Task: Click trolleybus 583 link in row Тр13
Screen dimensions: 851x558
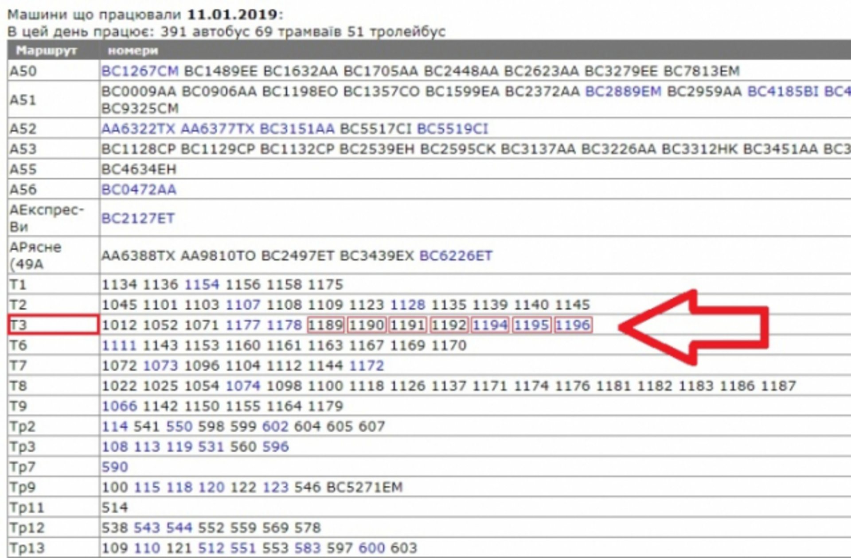Action: click(x=307, y=548)
